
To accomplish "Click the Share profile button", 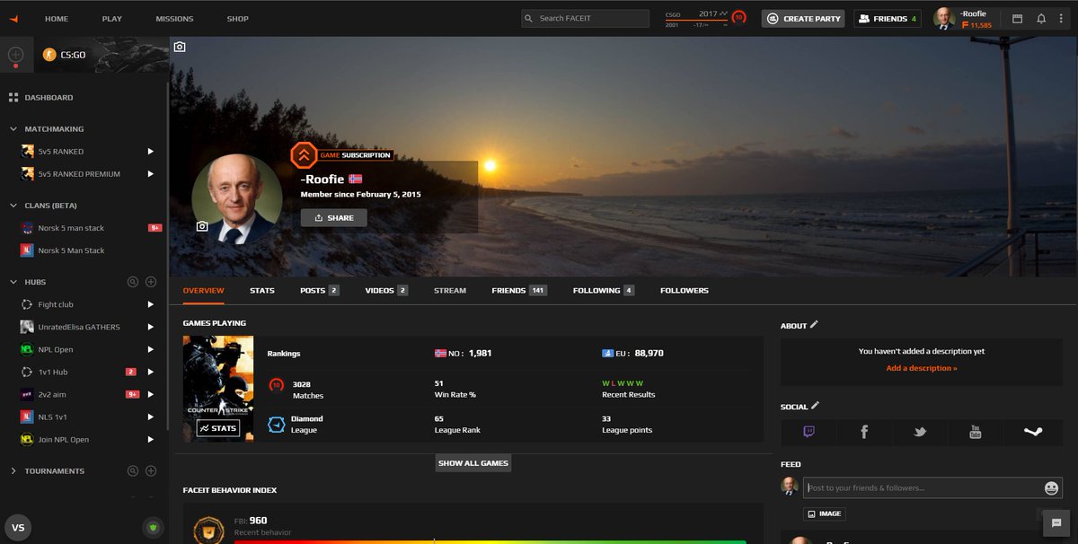I will pyautogui.click(x=333, y=217).
